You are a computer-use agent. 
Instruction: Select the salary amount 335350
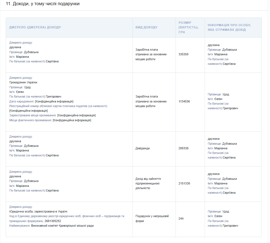[183, 54]
